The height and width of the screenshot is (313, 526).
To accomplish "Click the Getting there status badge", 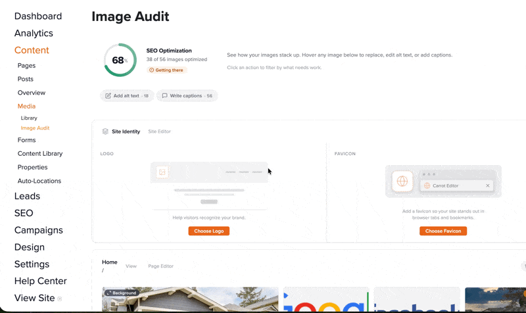I will pos(167,70).
